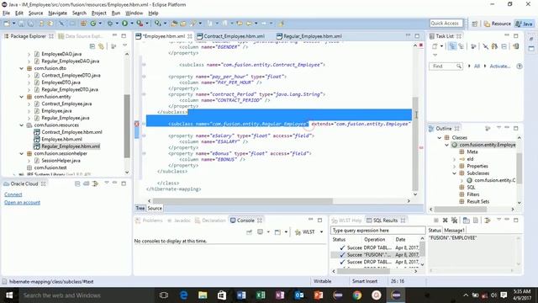
Task: Click the New Task icon in Task List
Action: tap(435, 46)
